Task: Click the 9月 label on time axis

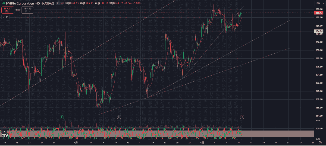Action: pos(76,142)
